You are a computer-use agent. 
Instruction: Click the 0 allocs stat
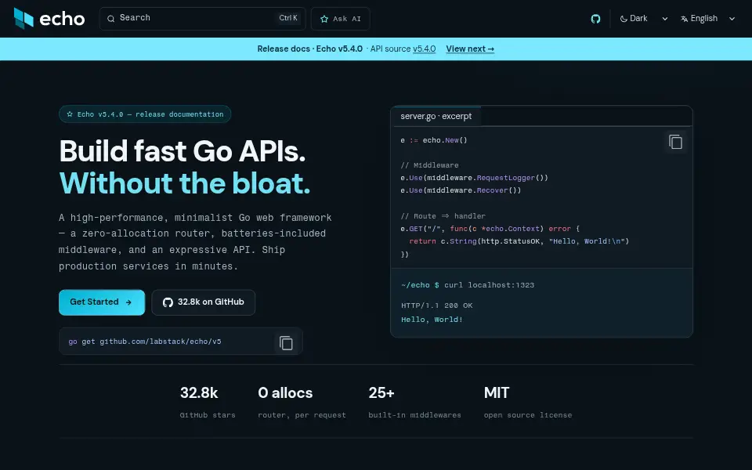(x=302, y=402)
